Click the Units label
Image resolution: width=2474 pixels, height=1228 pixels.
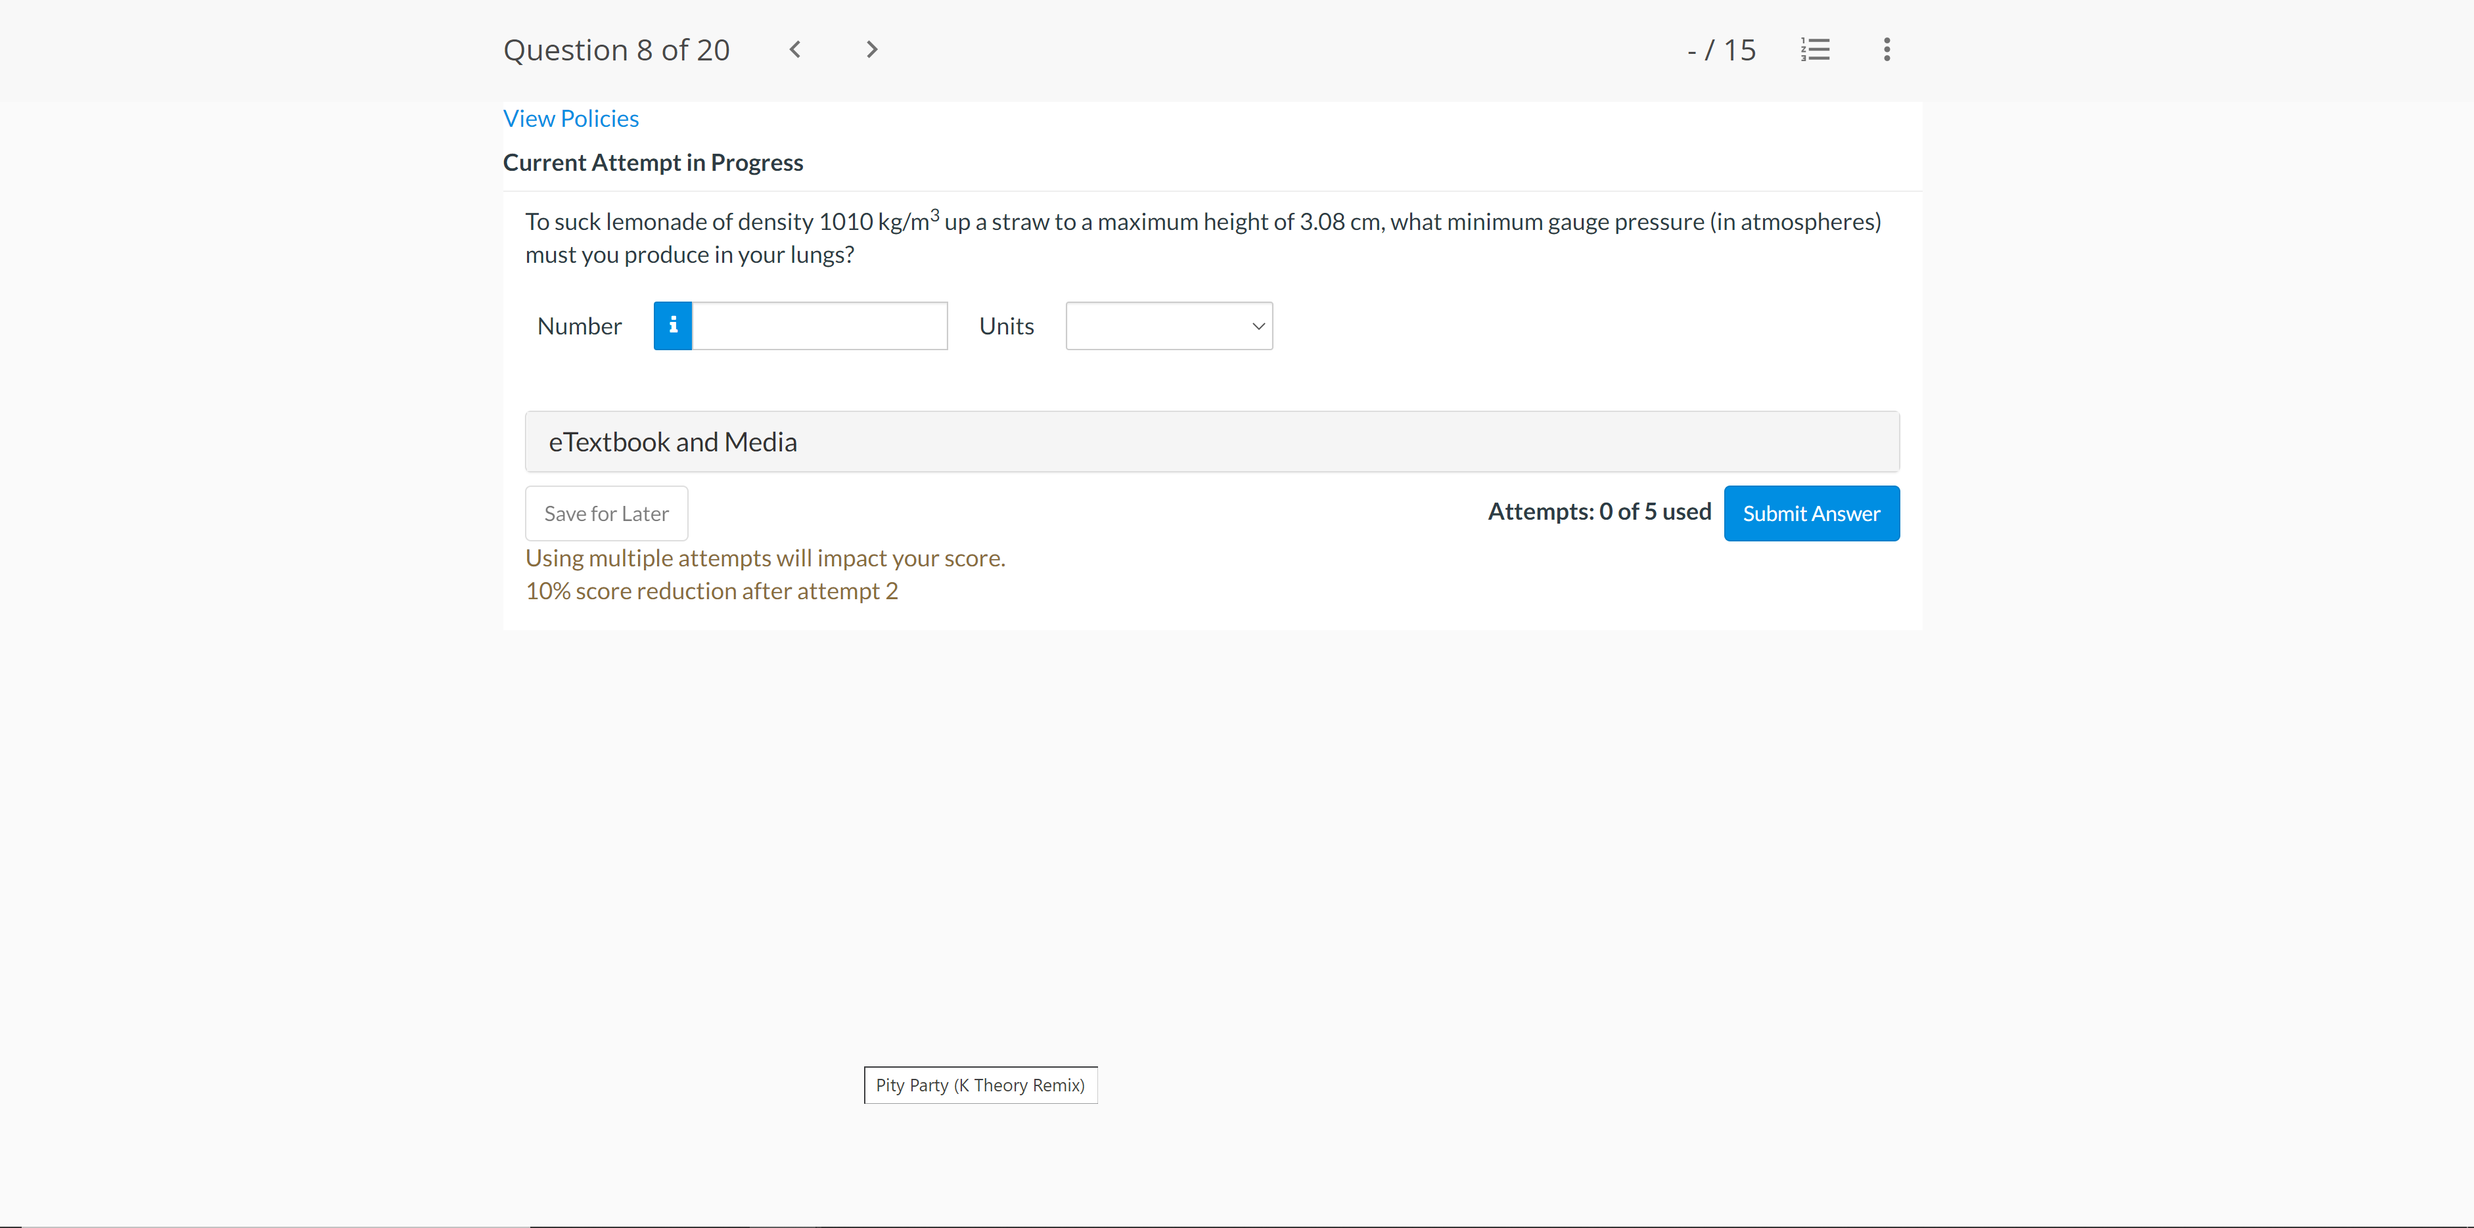pyautogui.click(x=1005, y=327)
